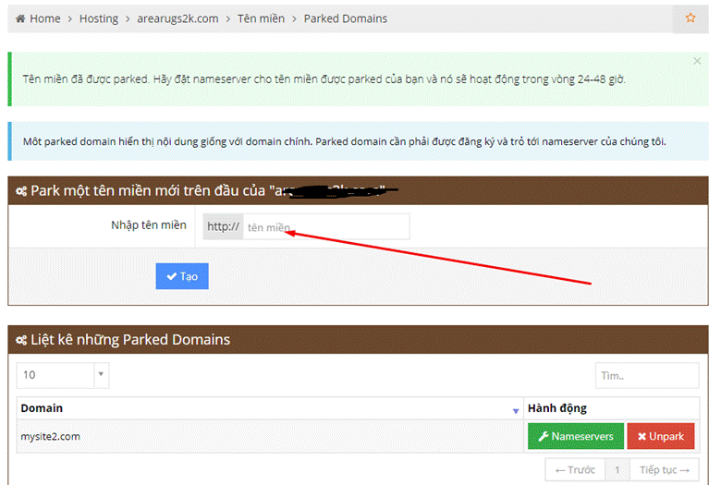Open the Hosting breadcrumb link
This screenshot has width=721, height=485.
point(99,18)
